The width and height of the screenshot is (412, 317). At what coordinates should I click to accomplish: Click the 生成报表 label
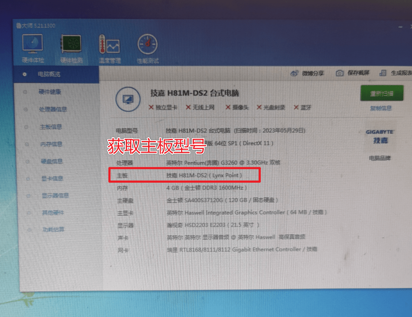(401, 73)
